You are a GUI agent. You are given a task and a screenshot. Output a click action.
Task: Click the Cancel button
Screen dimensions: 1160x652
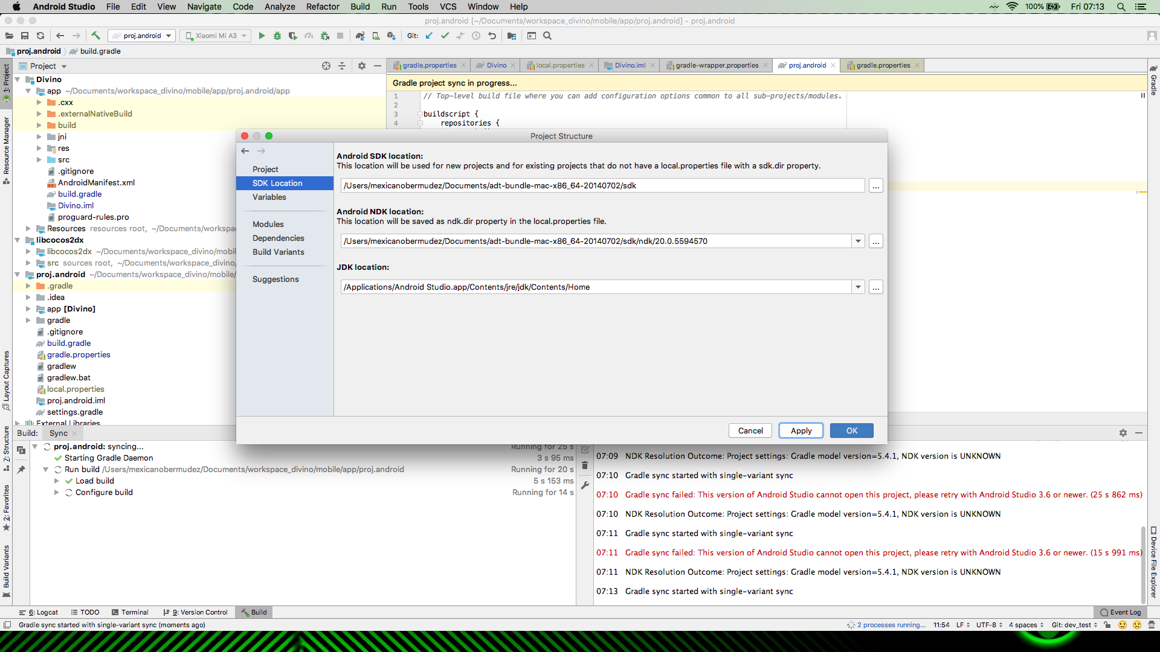click(x=750, y=430)
